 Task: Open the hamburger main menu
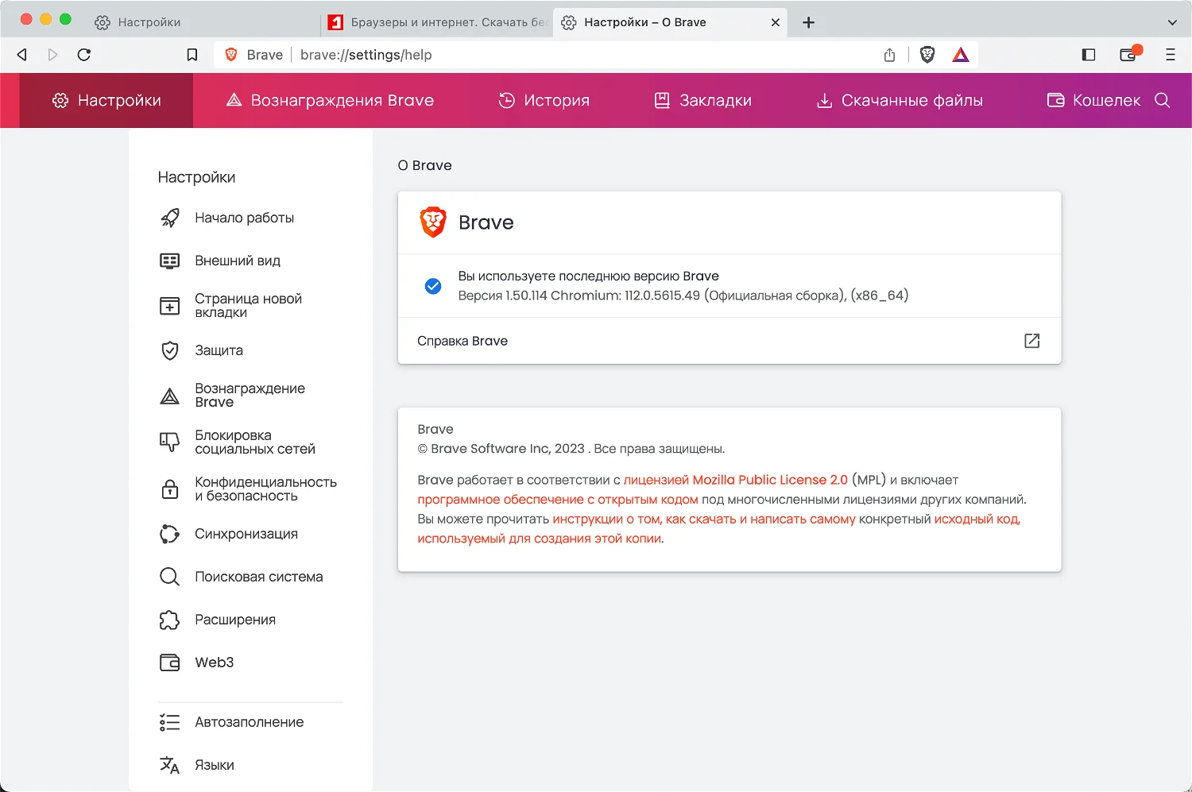(x=1170, y=55)
